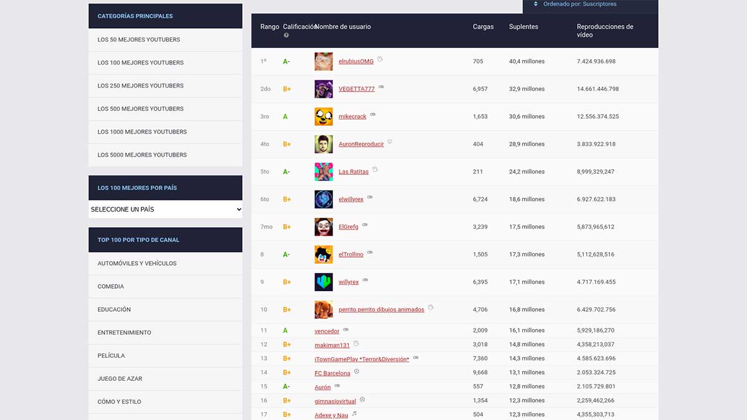Select Los 50 Mejores YouTubers category
This screenshot has width=747, height=420.
click(x=139, y=40)
